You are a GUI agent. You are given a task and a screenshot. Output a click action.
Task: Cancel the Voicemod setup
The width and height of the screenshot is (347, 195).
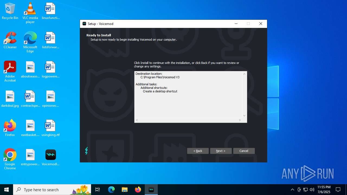[x=244, y=151]
